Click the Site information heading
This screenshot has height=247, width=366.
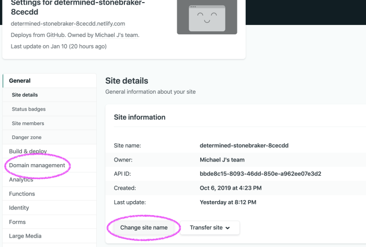[140, 117]
